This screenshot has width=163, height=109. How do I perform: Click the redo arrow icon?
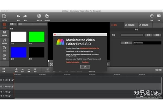pyautogui.click(x=25, y=16)
